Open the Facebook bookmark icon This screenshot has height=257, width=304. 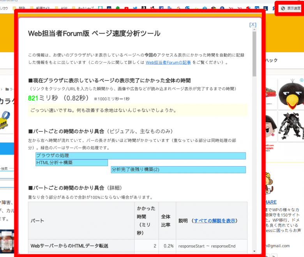[x=161, y=8]
